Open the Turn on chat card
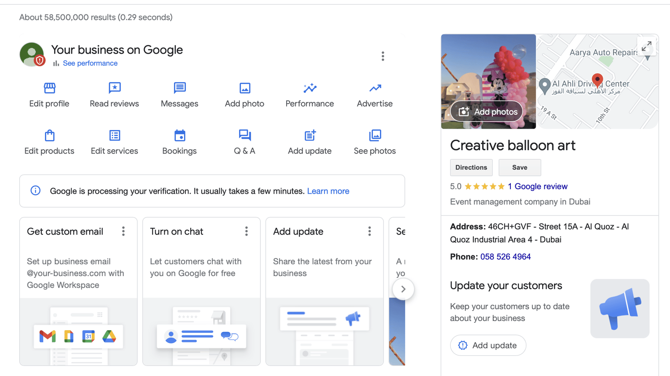The width and height of the screenshot is (670, 376). click(202, 291)
